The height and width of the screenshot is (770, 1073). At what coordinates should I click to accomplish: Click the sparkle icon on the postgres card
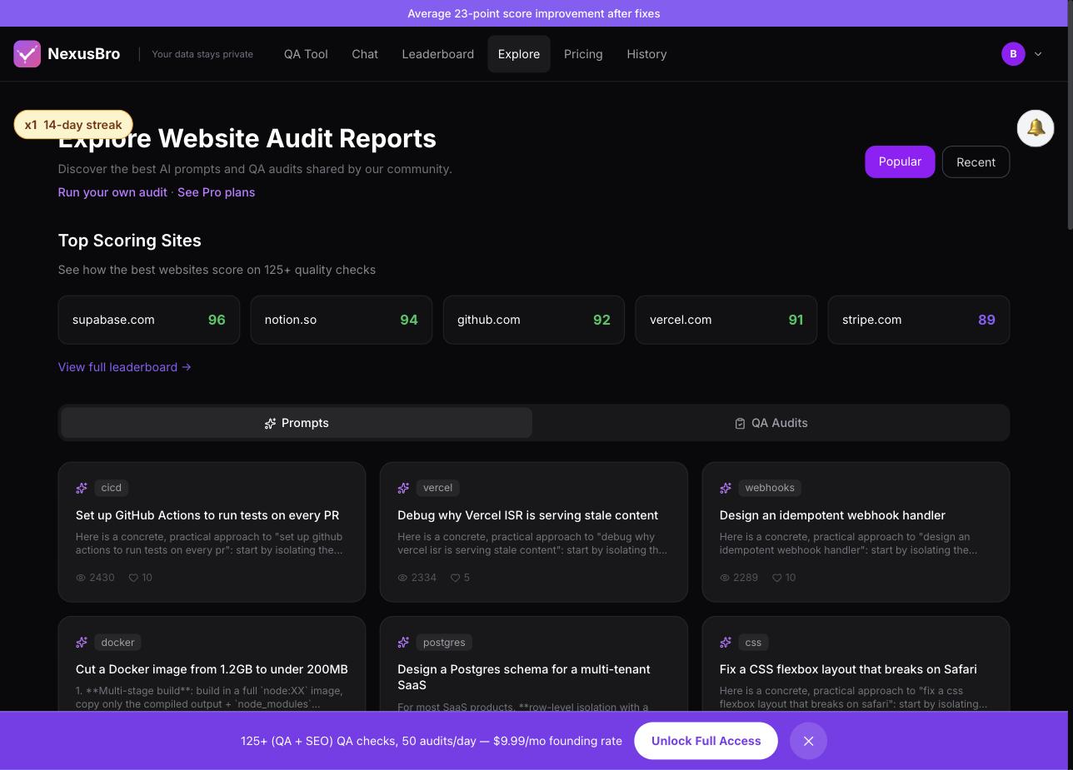click(403, 643)
